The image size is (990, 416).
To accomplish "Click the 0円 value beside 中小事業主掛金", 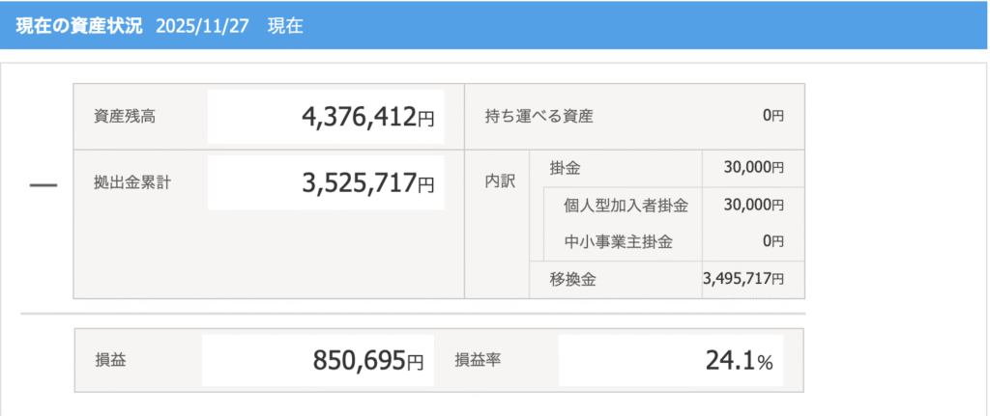I will [772, 241].
